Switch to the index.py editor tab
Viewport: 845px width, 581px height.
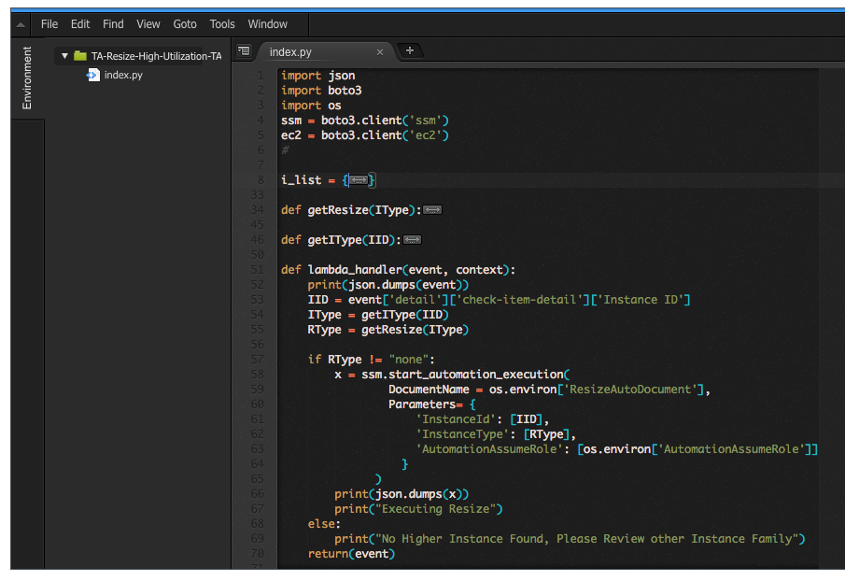[290, 51]
